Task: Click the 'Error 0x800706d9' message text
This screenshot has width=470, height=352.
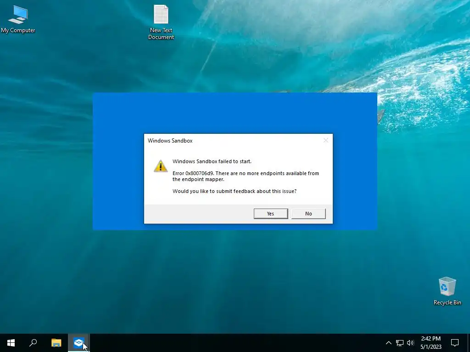Action: (246, 176)
